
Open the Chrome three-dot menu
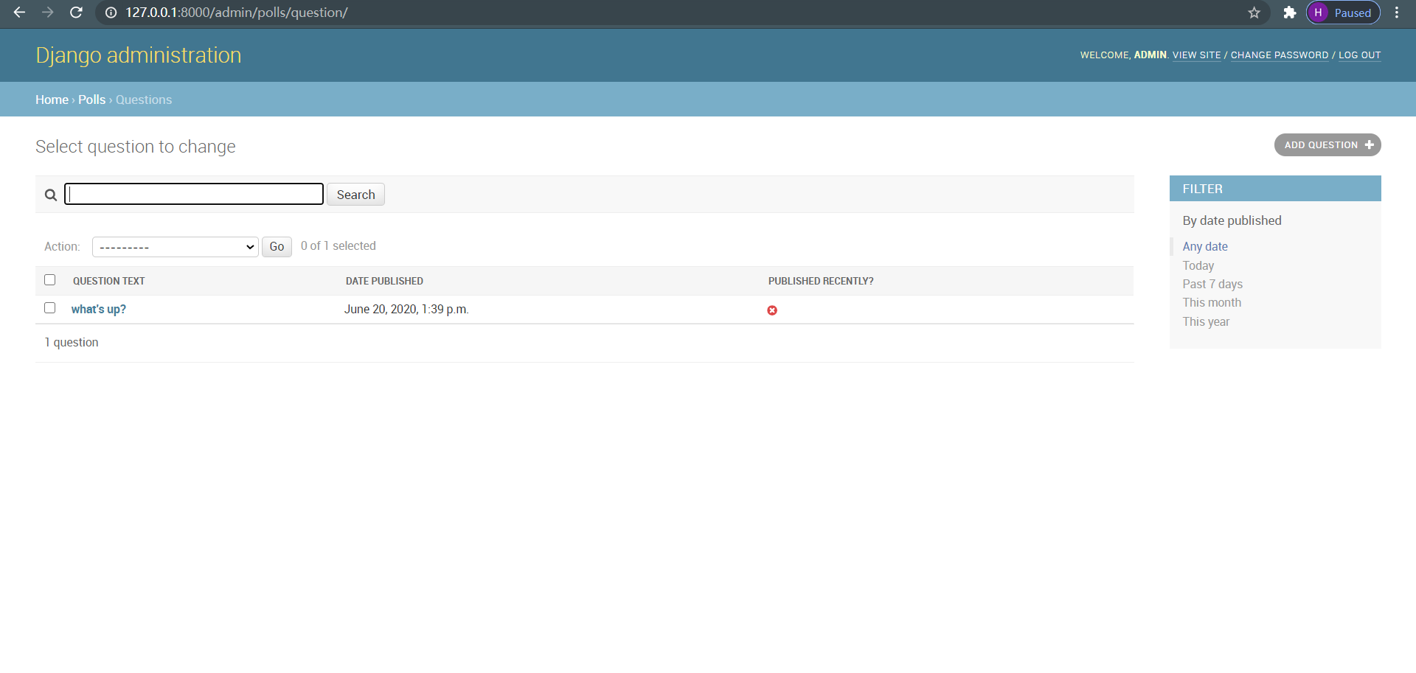coord(1397,13)
